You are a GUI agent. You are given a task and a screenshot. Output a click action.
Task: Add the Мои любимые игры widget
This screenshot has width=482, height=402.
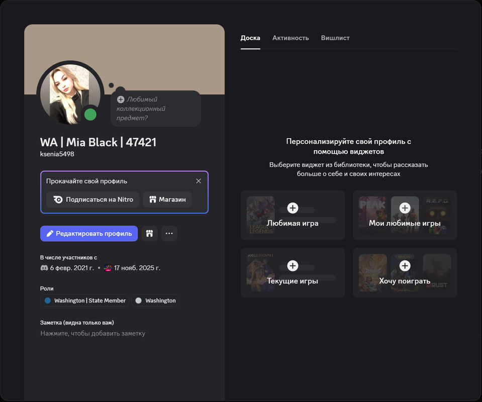click(x=405, y=215)
